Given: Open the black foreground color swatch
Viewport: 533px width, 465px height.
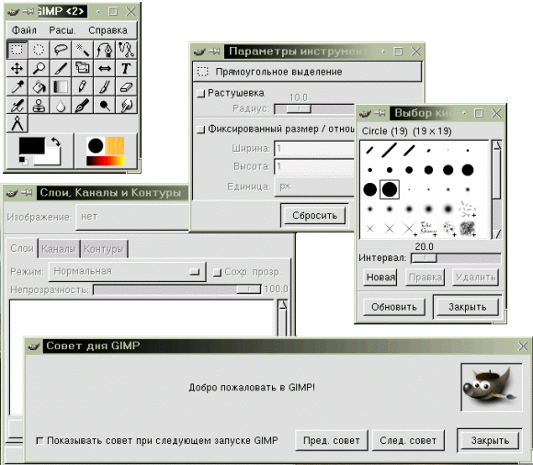Looking at the screenshot, I should pos(31,145).
